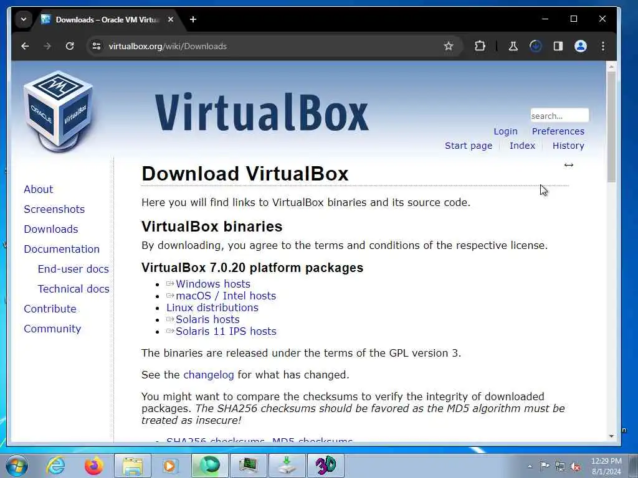Click the address bar URL field
The image size is (638, 478).
(x=269, y=46)
